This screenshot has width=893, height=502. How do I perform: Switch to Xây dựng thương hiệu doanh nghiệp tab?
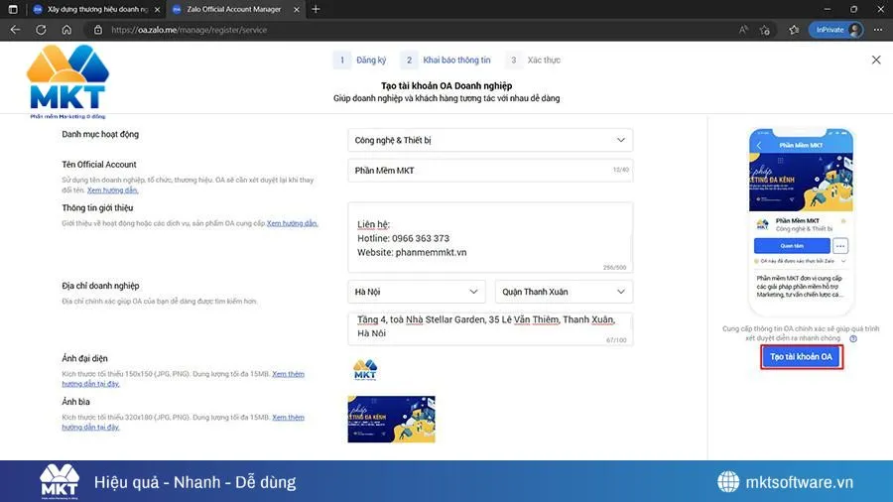(97, 9)
